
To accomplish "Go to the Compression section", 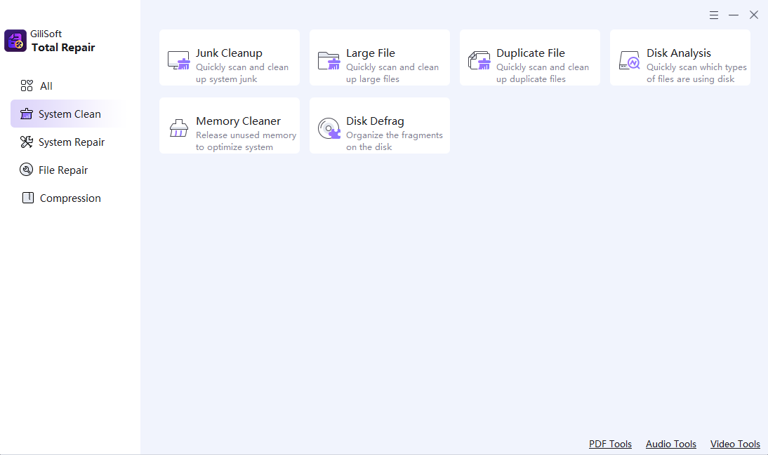I will [69, 198].
